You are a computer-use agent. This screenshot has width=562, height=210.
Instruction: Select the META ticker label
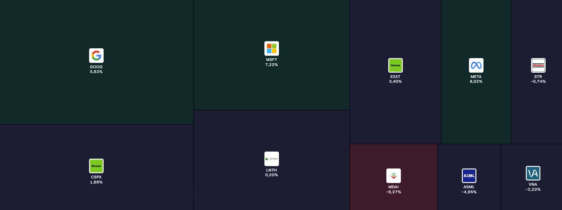click(x=476, y=77)
